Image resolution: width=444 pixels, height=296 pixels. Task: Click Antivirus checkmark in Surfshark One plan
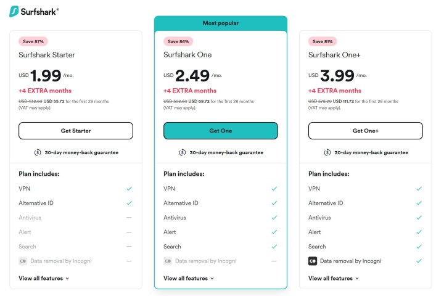[x=274, y=217]
